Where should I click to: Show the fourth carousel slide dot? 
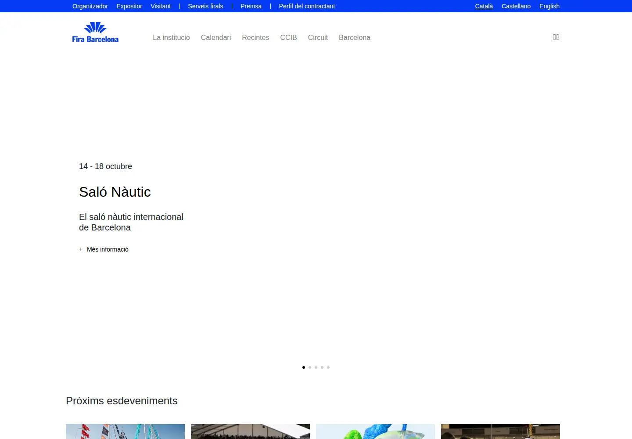coord(322,367)
